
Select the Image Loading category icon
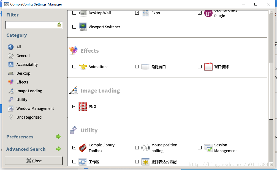(11, 91)
